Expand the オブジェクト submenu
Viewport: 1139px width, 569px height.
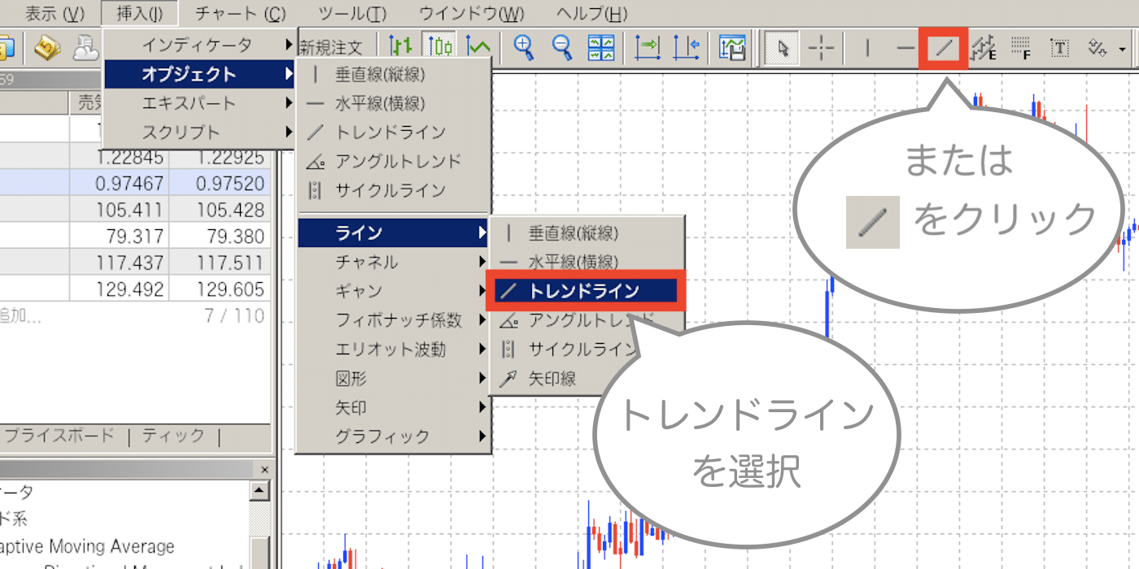click(199, 74)
